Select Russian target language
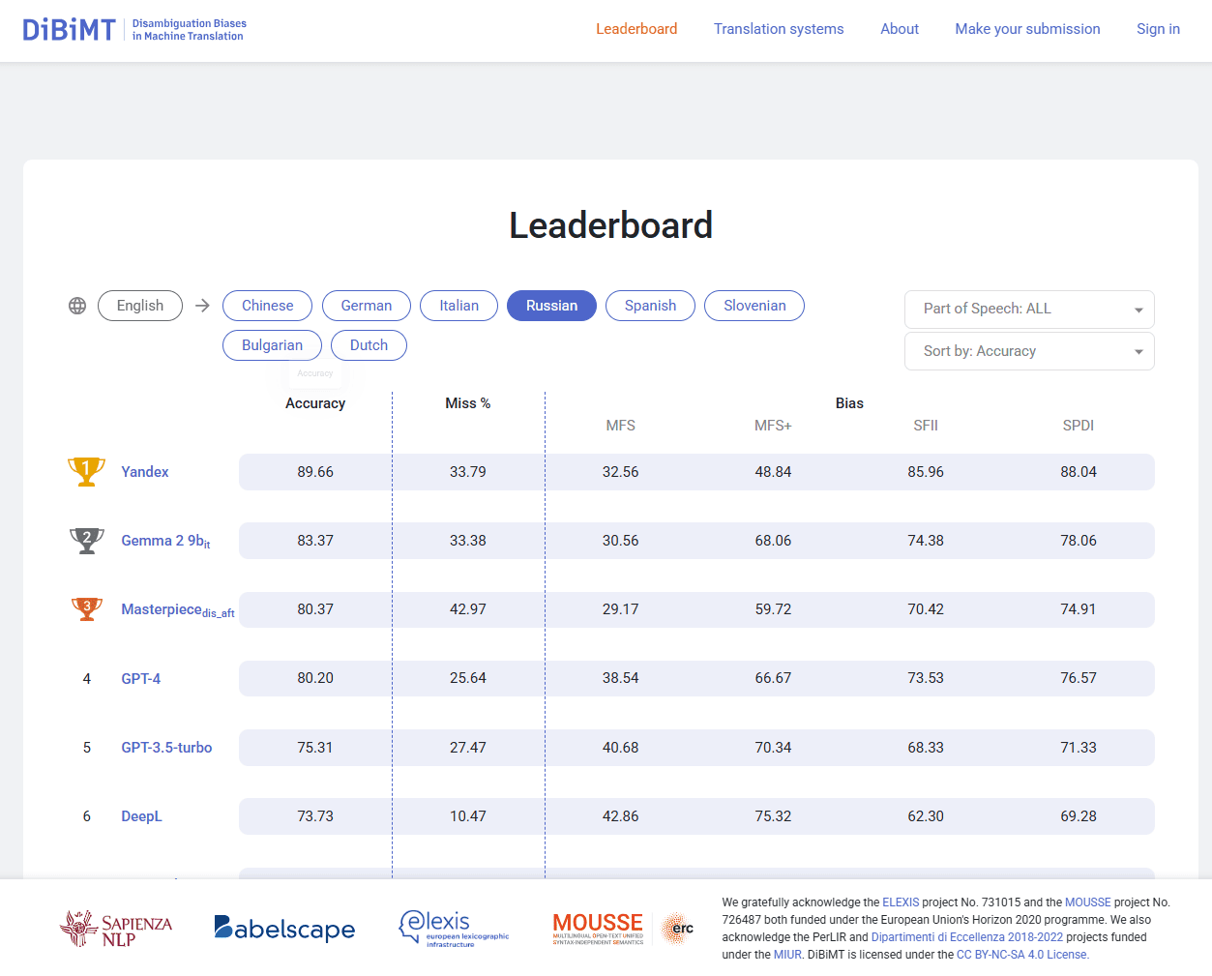1212x976 pixels. coord(551,306)
